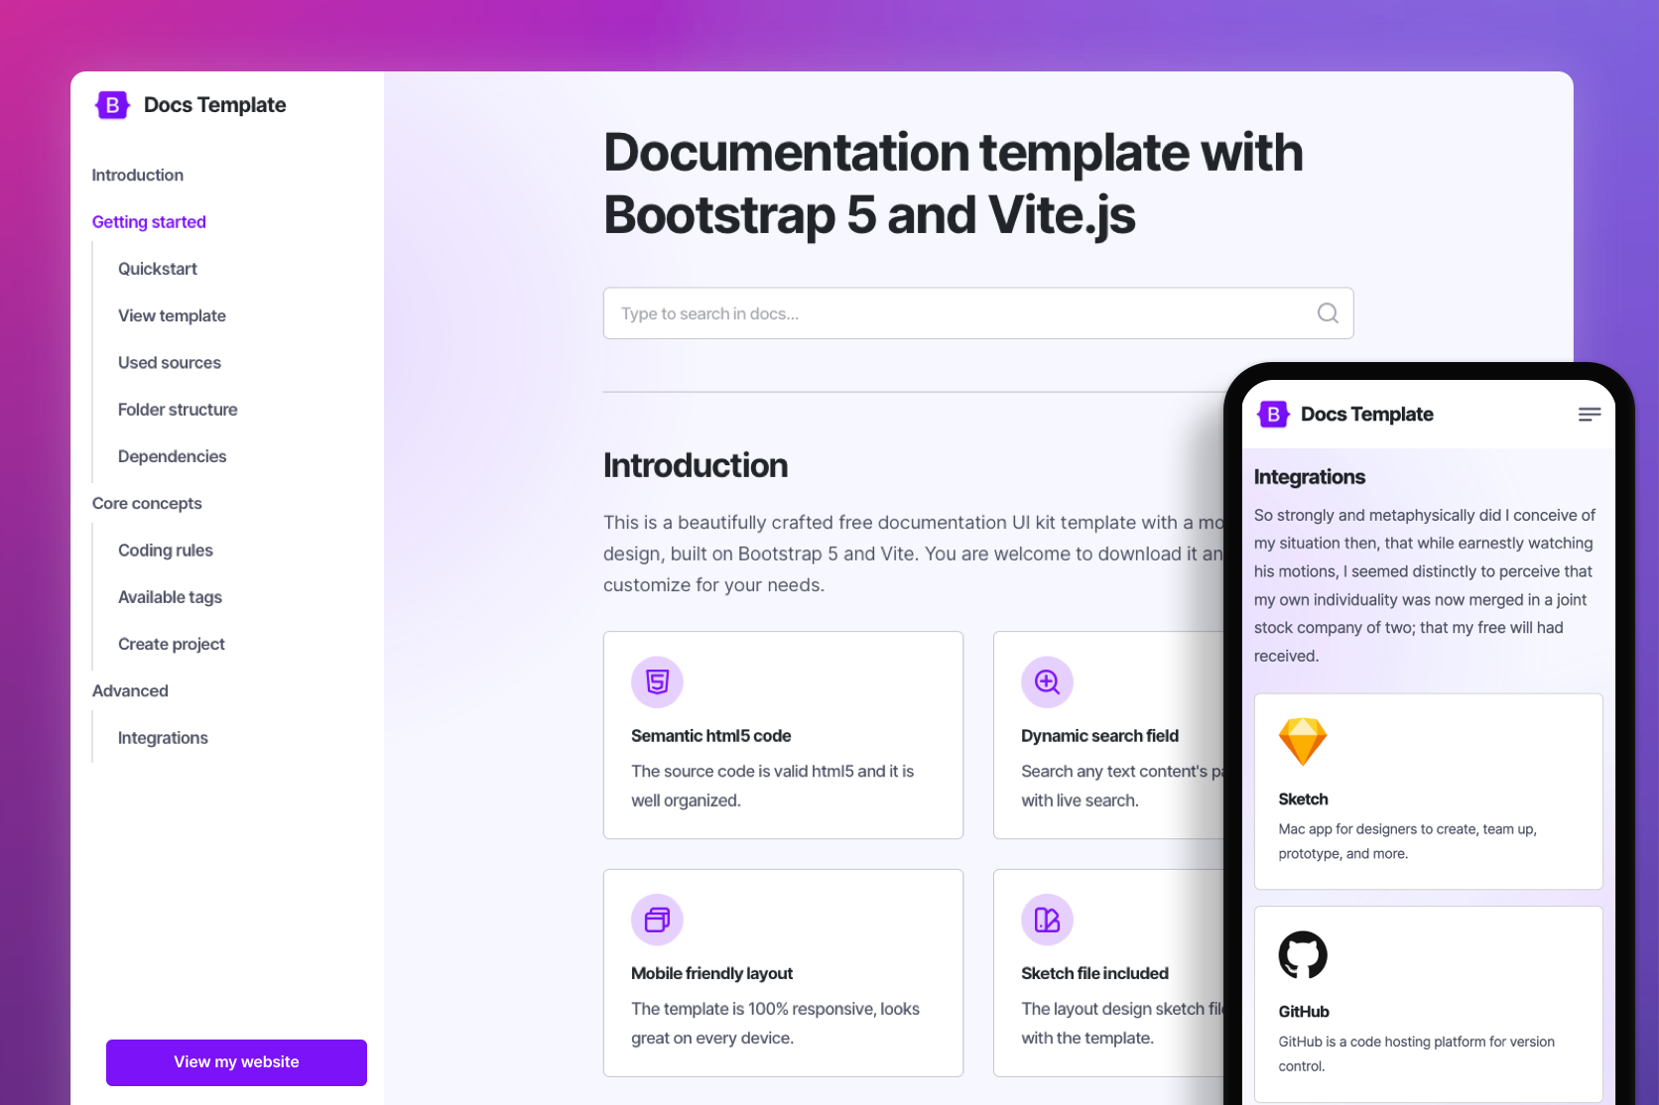Viewport: 1659px width, 1105px height.
Task: Open the Folder structure page
Action: (x=177, y=409)
